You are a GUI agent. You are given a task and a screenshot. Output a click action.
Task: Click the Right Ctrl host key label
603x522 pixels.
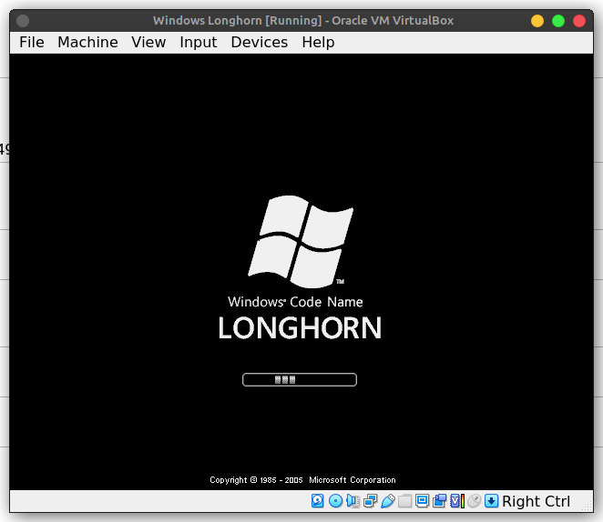pos(537,501)
